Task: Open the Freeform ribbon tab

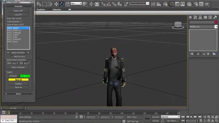Action: click(x=41, y=10)
